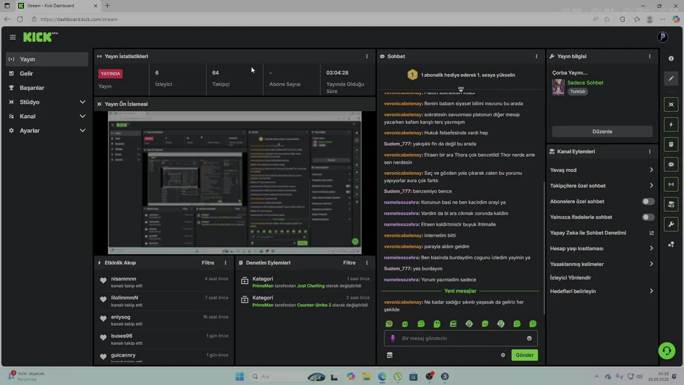
Task: Select Başarılar in the sidebar
Action: [x=47, y=88]
